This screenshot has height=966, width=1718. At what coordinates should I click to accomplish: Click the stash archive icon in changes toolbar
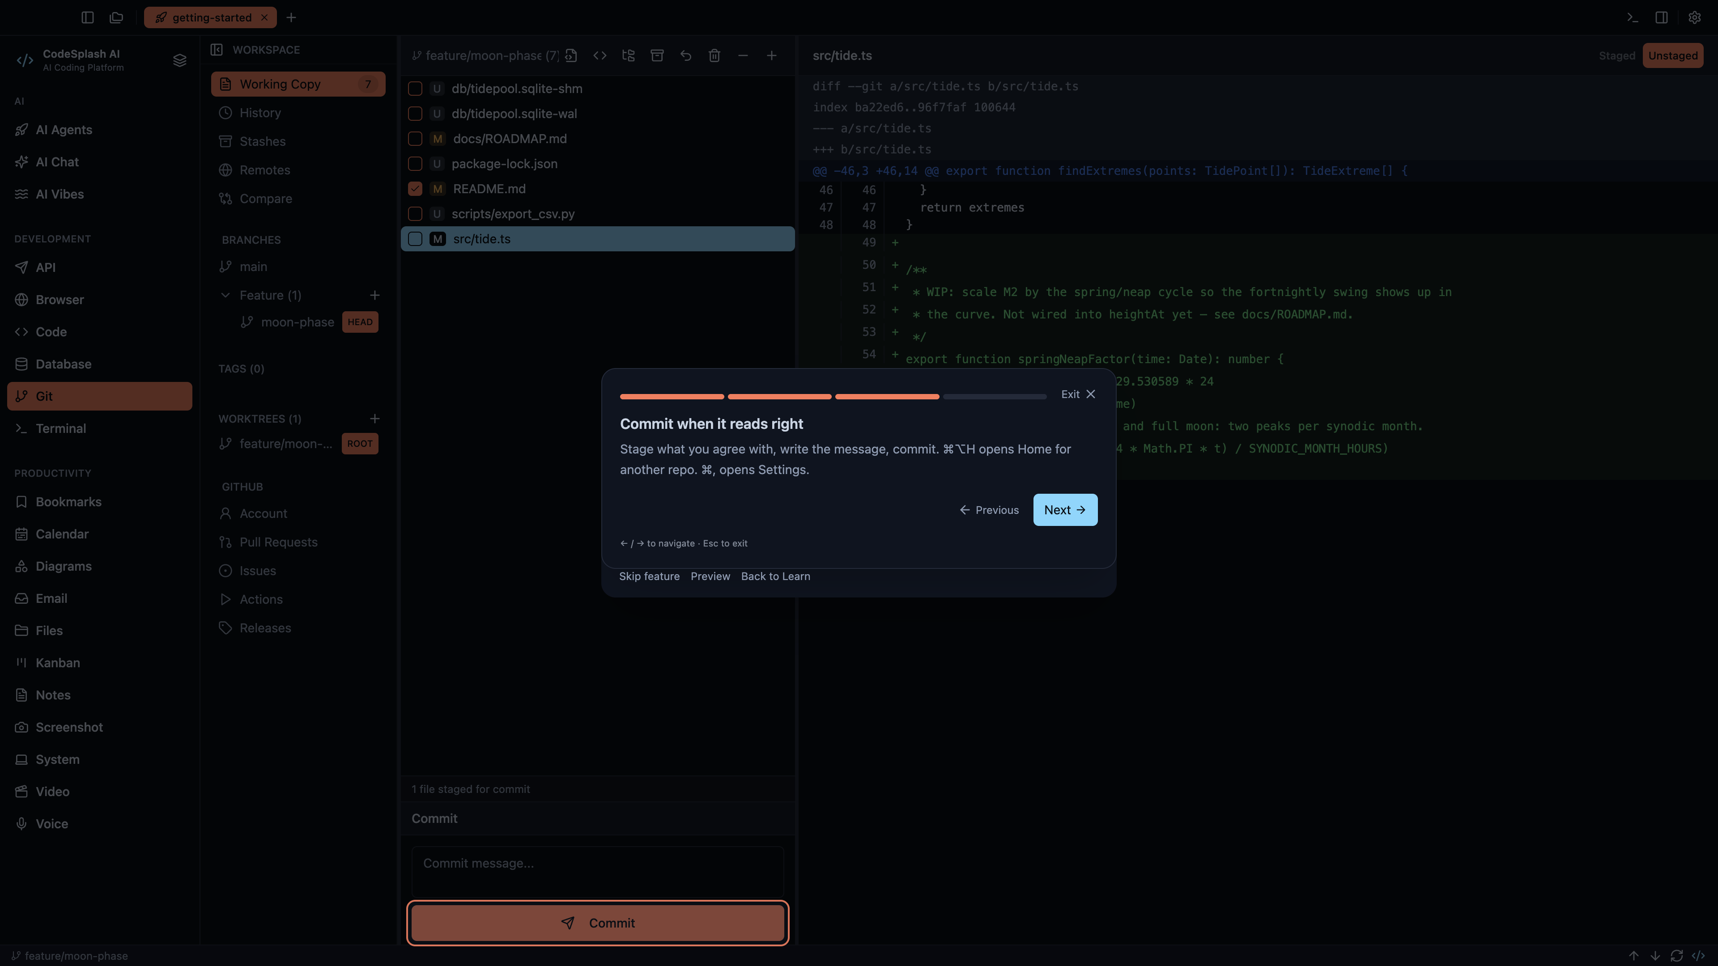(x=657, y=55)
